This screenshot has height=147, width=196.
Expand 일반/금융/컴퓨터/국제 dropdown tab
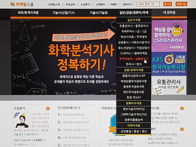134,13
